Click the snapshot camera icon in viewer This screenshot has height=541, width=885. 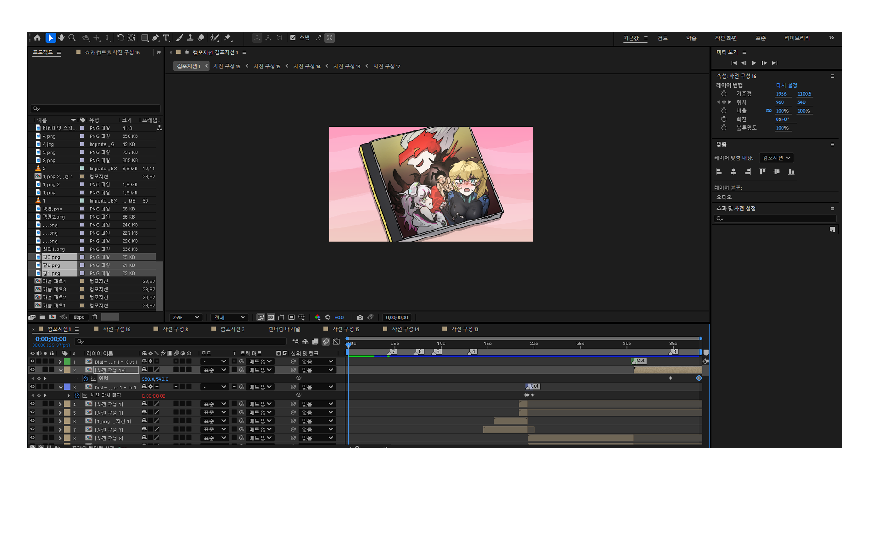click(360, 317)
